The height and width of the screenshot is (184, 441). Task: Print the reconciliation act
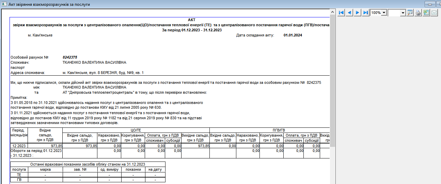tap(418, 13)
